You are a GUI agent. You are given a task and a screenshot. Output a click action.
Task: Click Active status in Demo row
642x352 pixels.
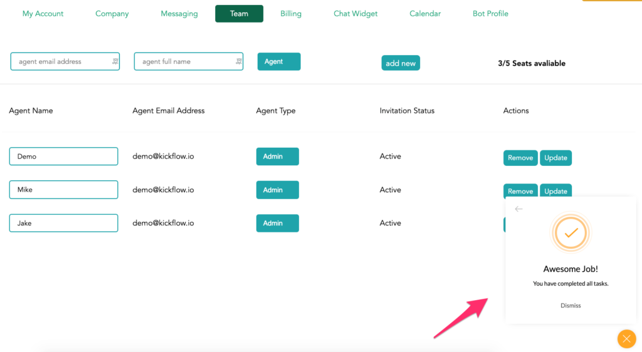pyautogui.click(x=390, y=156)
